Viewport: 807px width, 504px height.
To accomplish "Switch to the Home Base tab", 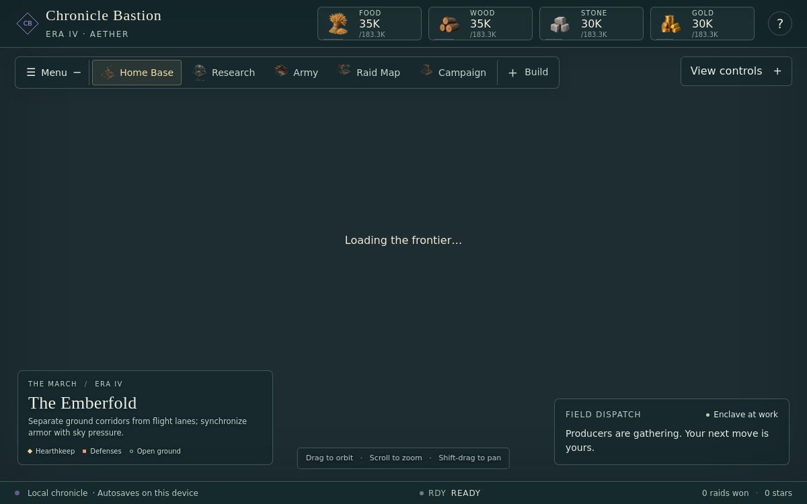I will (137, 73).
